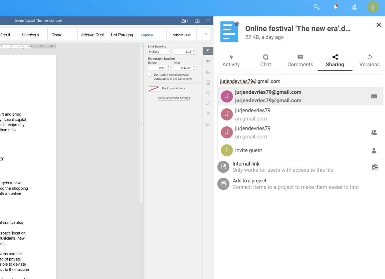This screenshot has width=385, height=279.
Task: Click the document file thumbnail icon
Action: pos(229,32)
